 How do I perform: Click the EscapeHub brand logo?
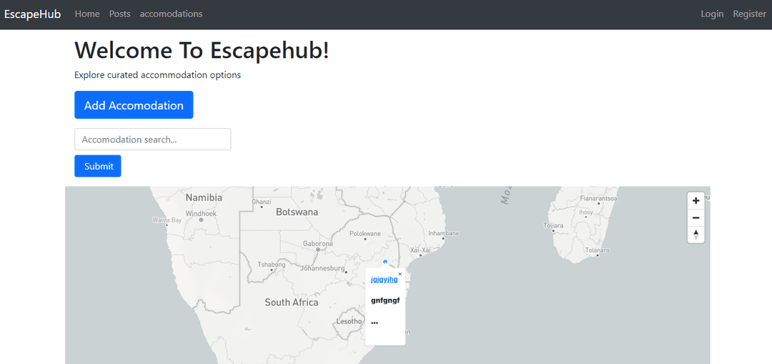[32, 14]
